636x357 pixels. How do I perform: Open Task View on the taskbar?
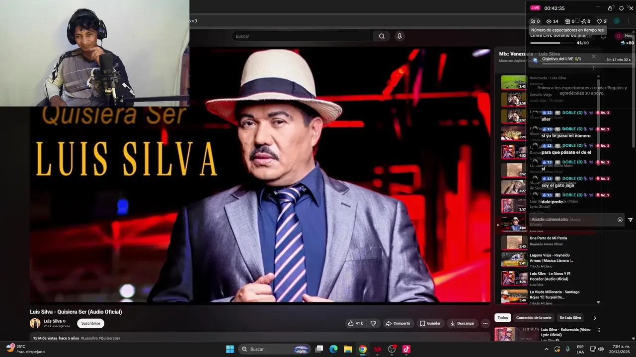[x=319, y=349]
